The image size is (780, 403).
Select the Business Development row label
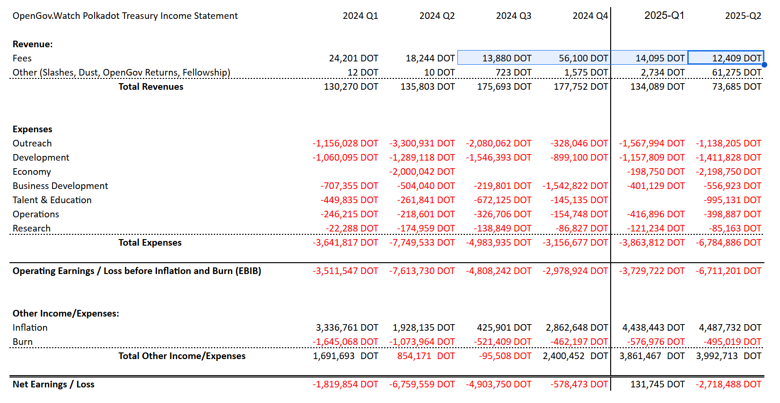61,186
